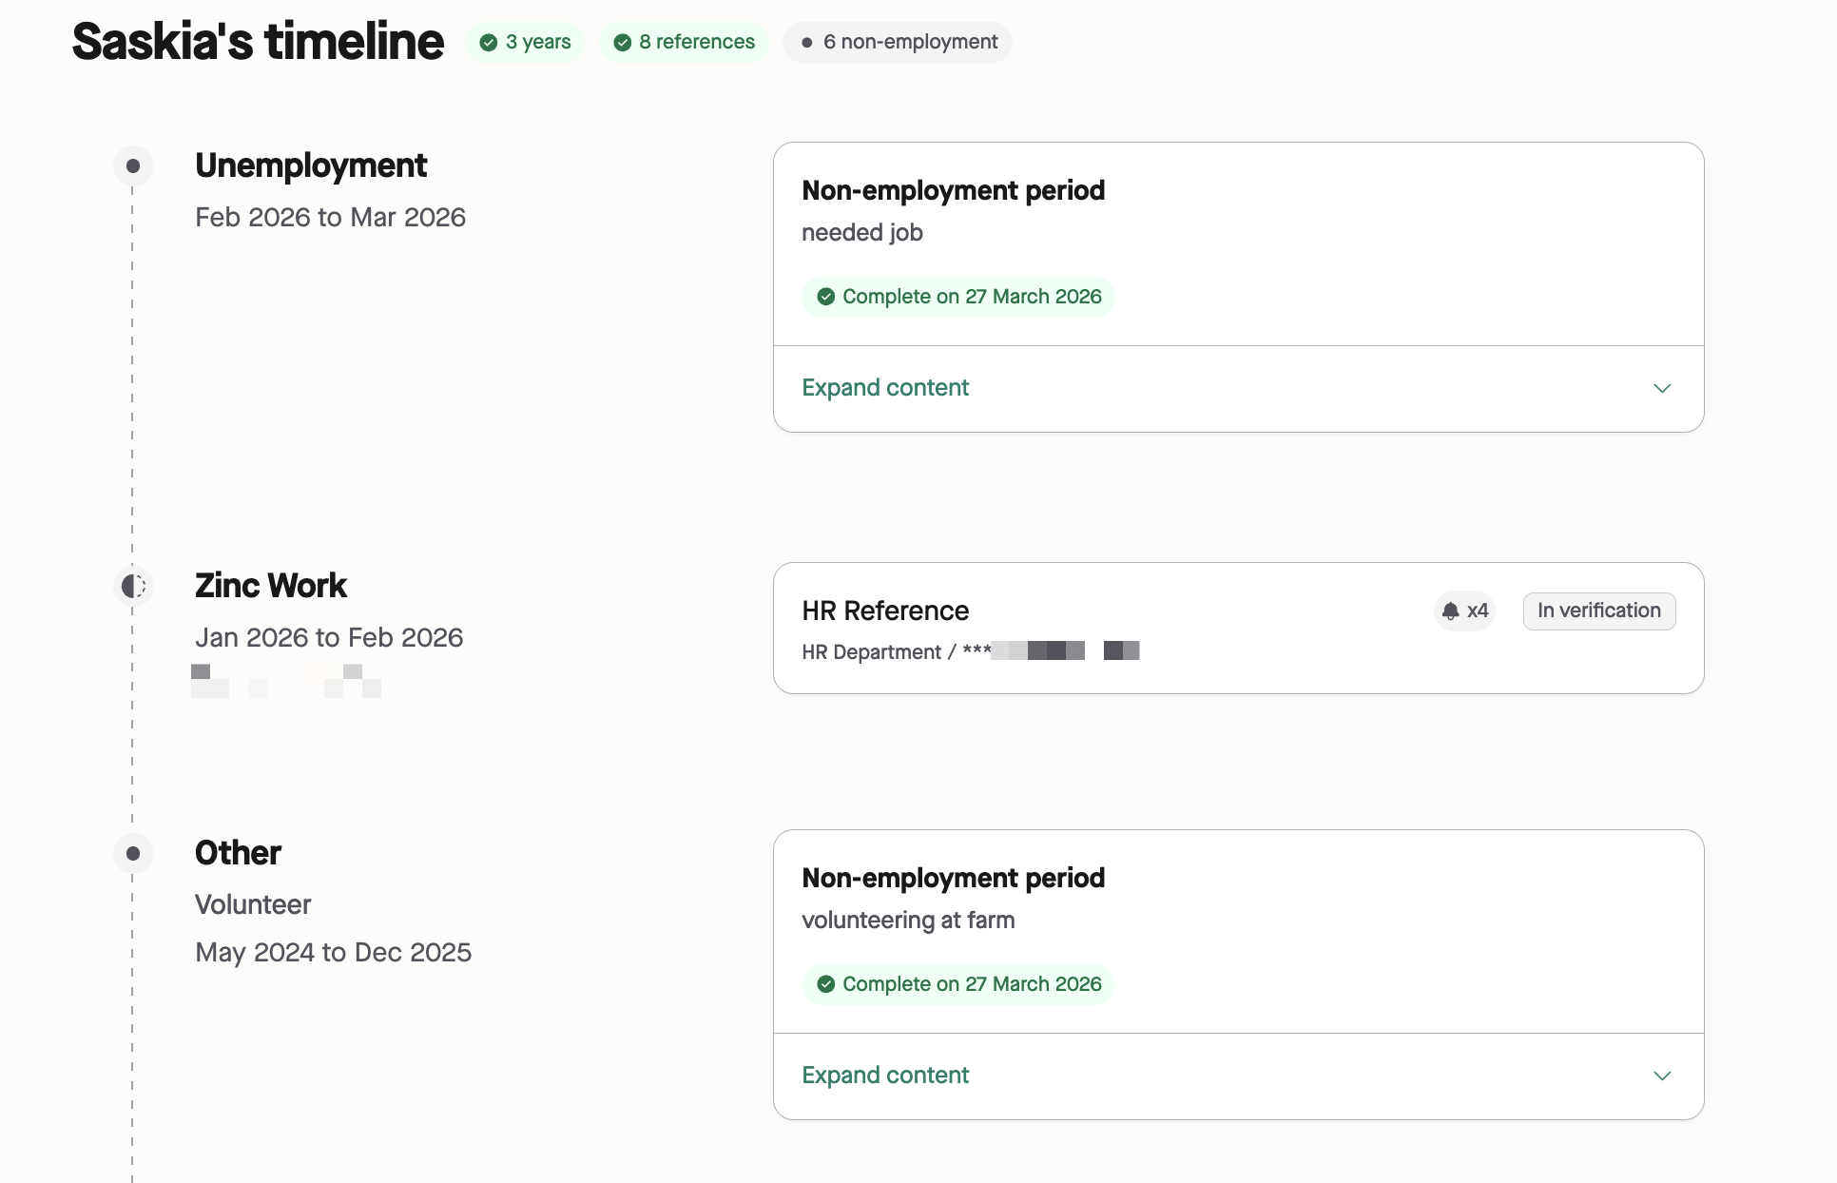Click the Unemployment timeline marker dot
The width and height of the screenshot is (1837, 1183).
tap(133, 166)
